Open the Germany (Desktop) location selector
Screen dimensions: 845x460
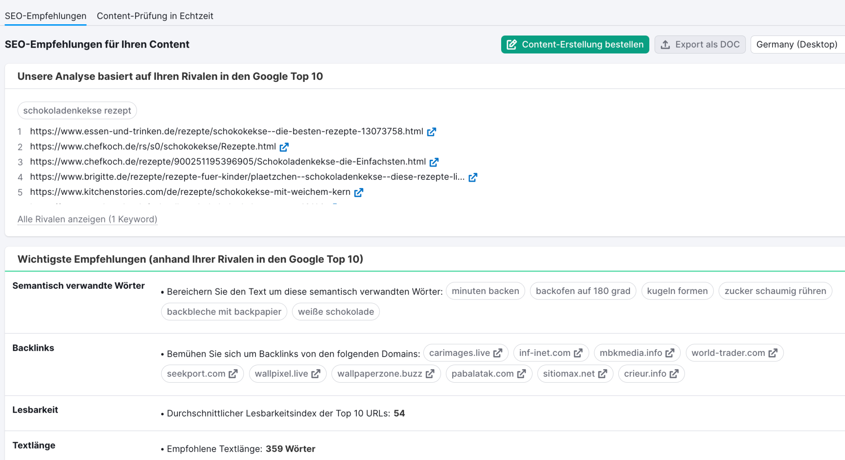click(797, 44)
